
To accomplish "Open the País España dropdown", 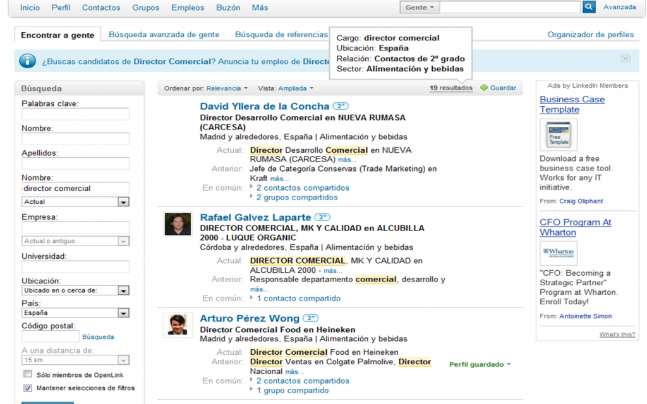I will [76, 312].
